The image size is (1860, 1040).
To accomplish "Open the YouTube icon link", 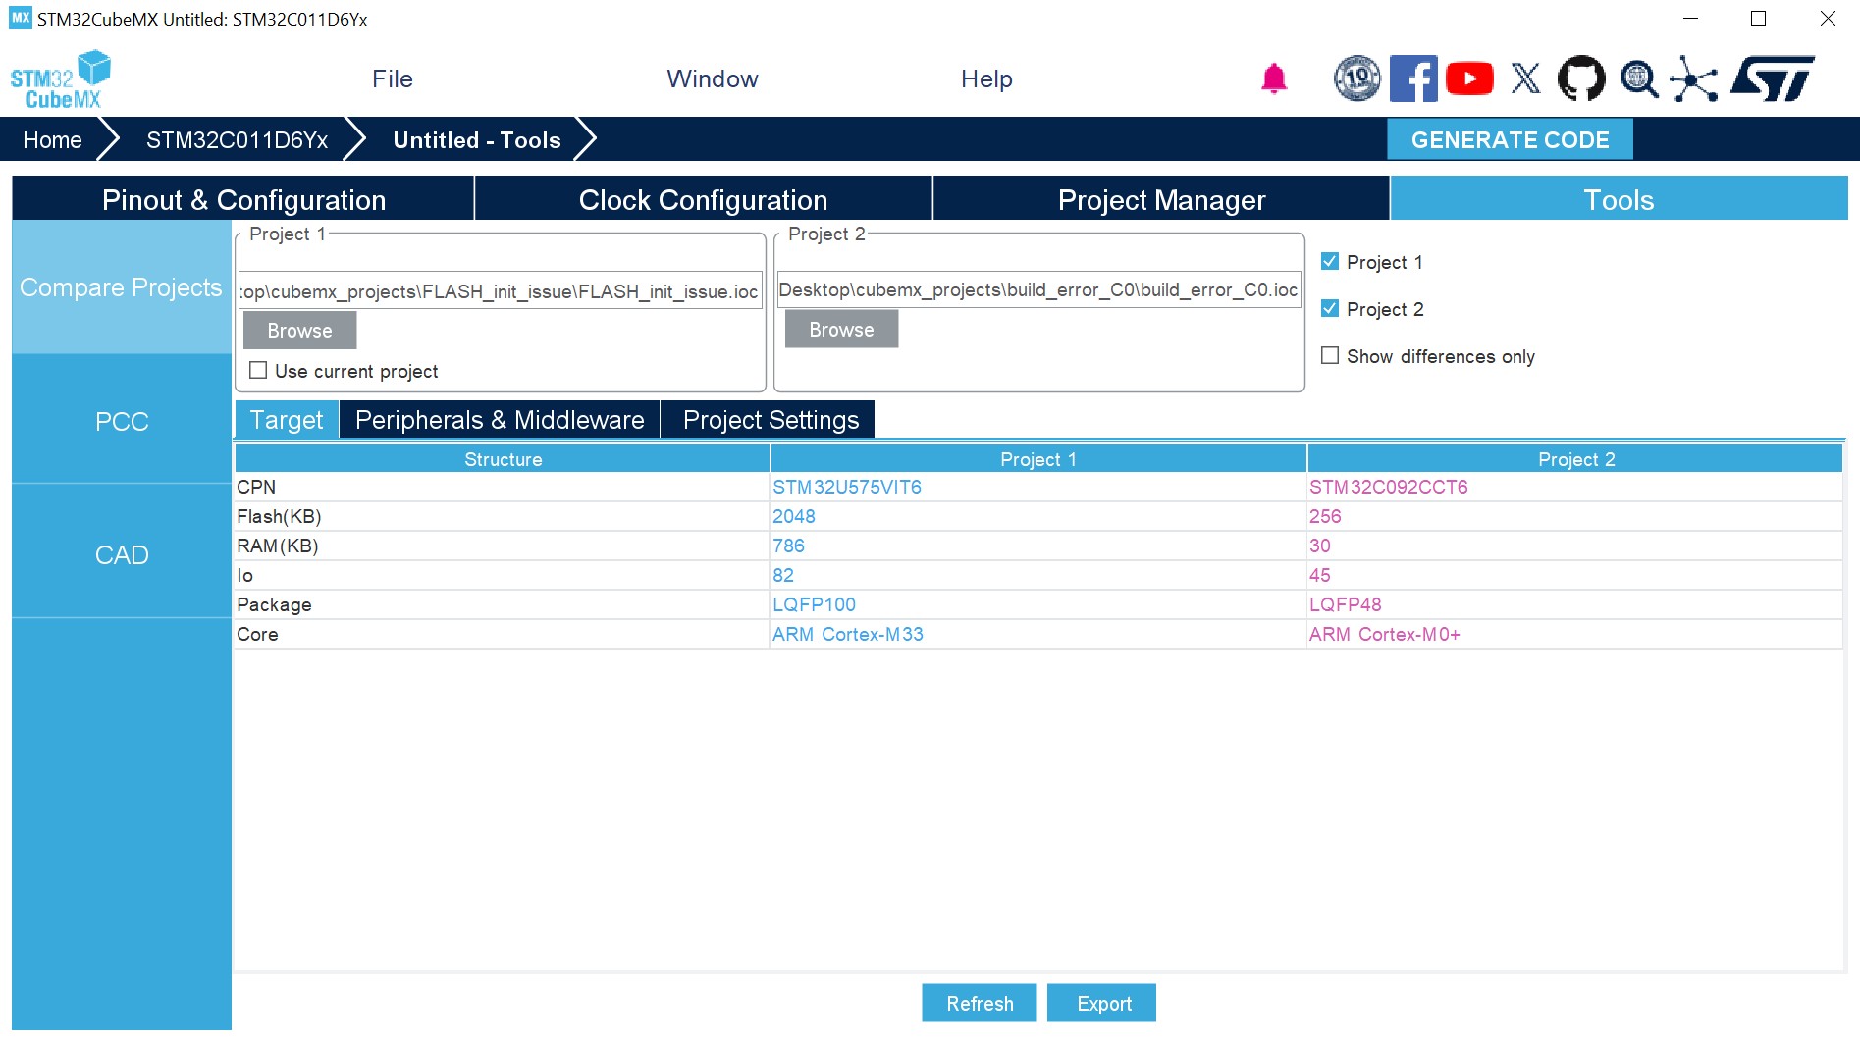I will 1469,78.
